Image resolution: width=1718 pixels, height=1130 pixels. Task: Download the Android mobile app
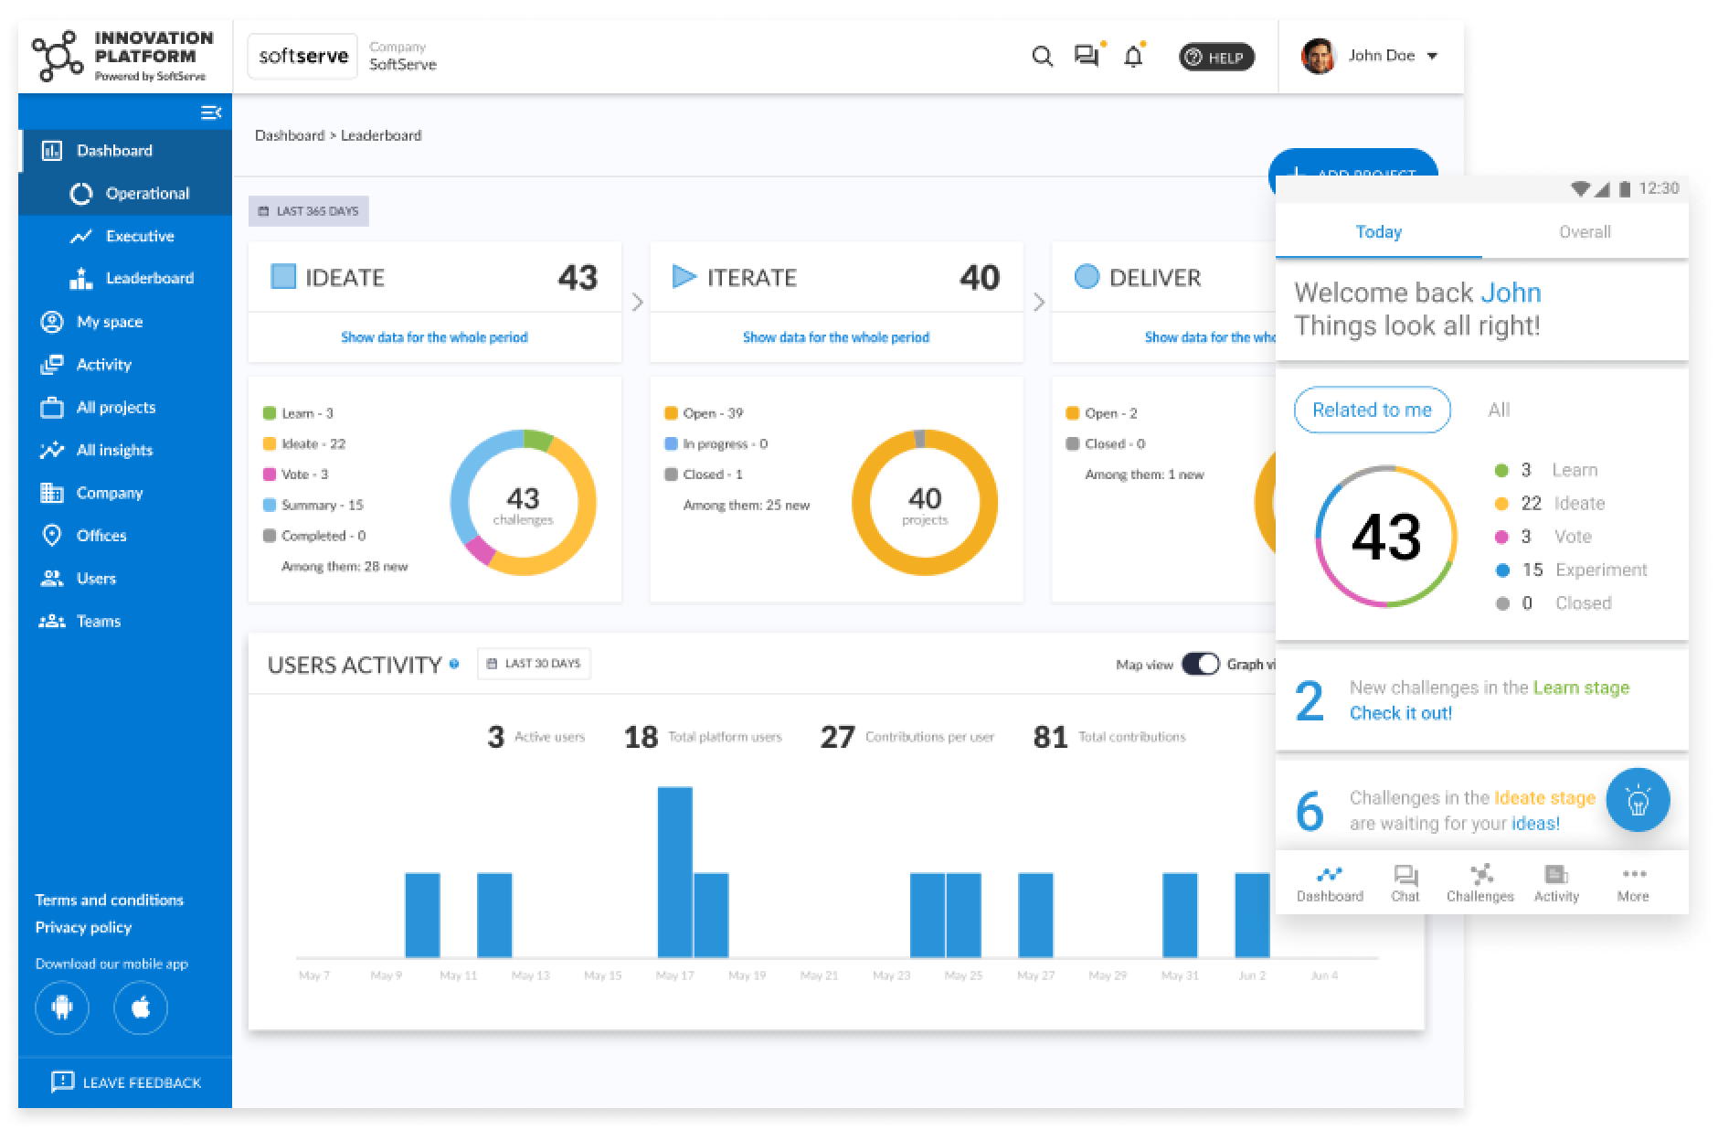click(x=62, y=1007)
